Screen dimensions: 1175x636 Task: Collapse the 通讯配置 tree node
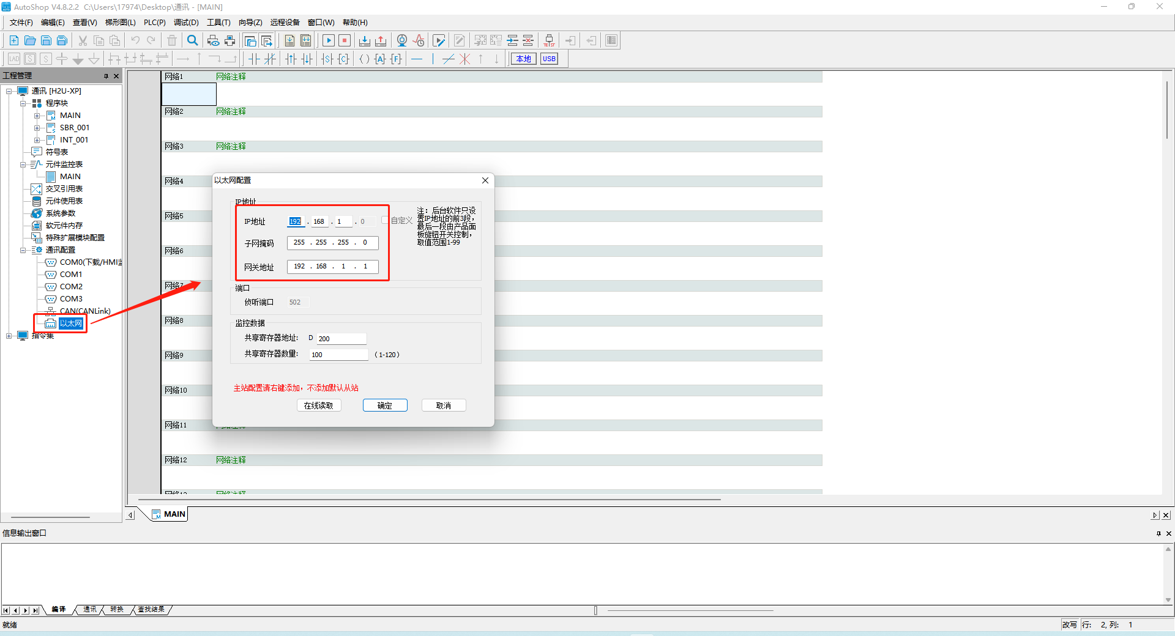pyautogui.click(x=23, y=250)
